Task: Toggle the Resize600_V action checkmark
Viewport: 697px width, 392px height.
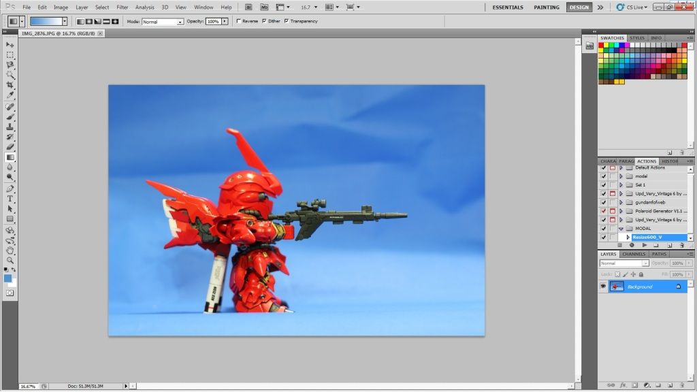Action: [x=603, y=238]
